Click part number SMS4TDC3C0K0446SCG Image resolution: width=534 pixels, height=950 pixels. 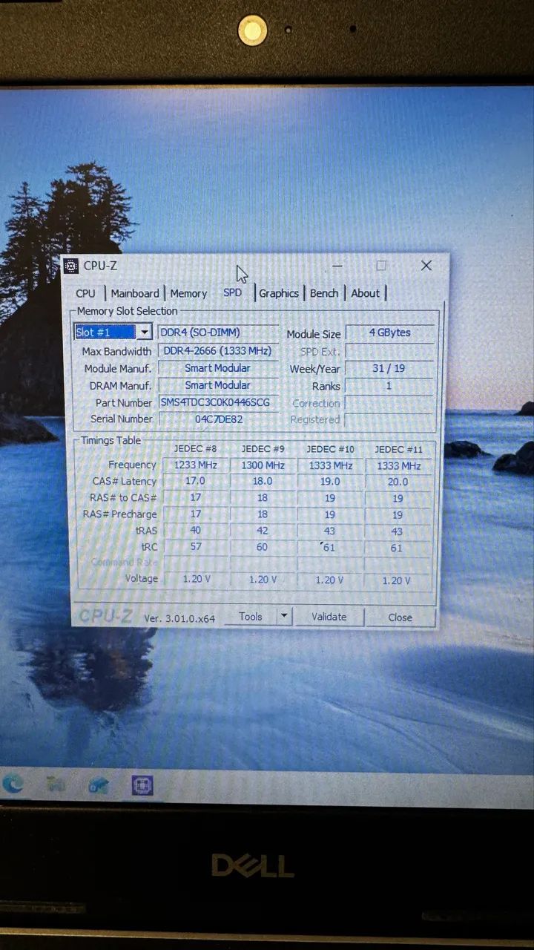218,402
